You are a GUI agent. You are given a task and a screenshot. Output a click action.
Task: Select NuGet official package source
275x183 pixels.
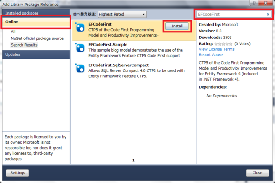[37, 38]
